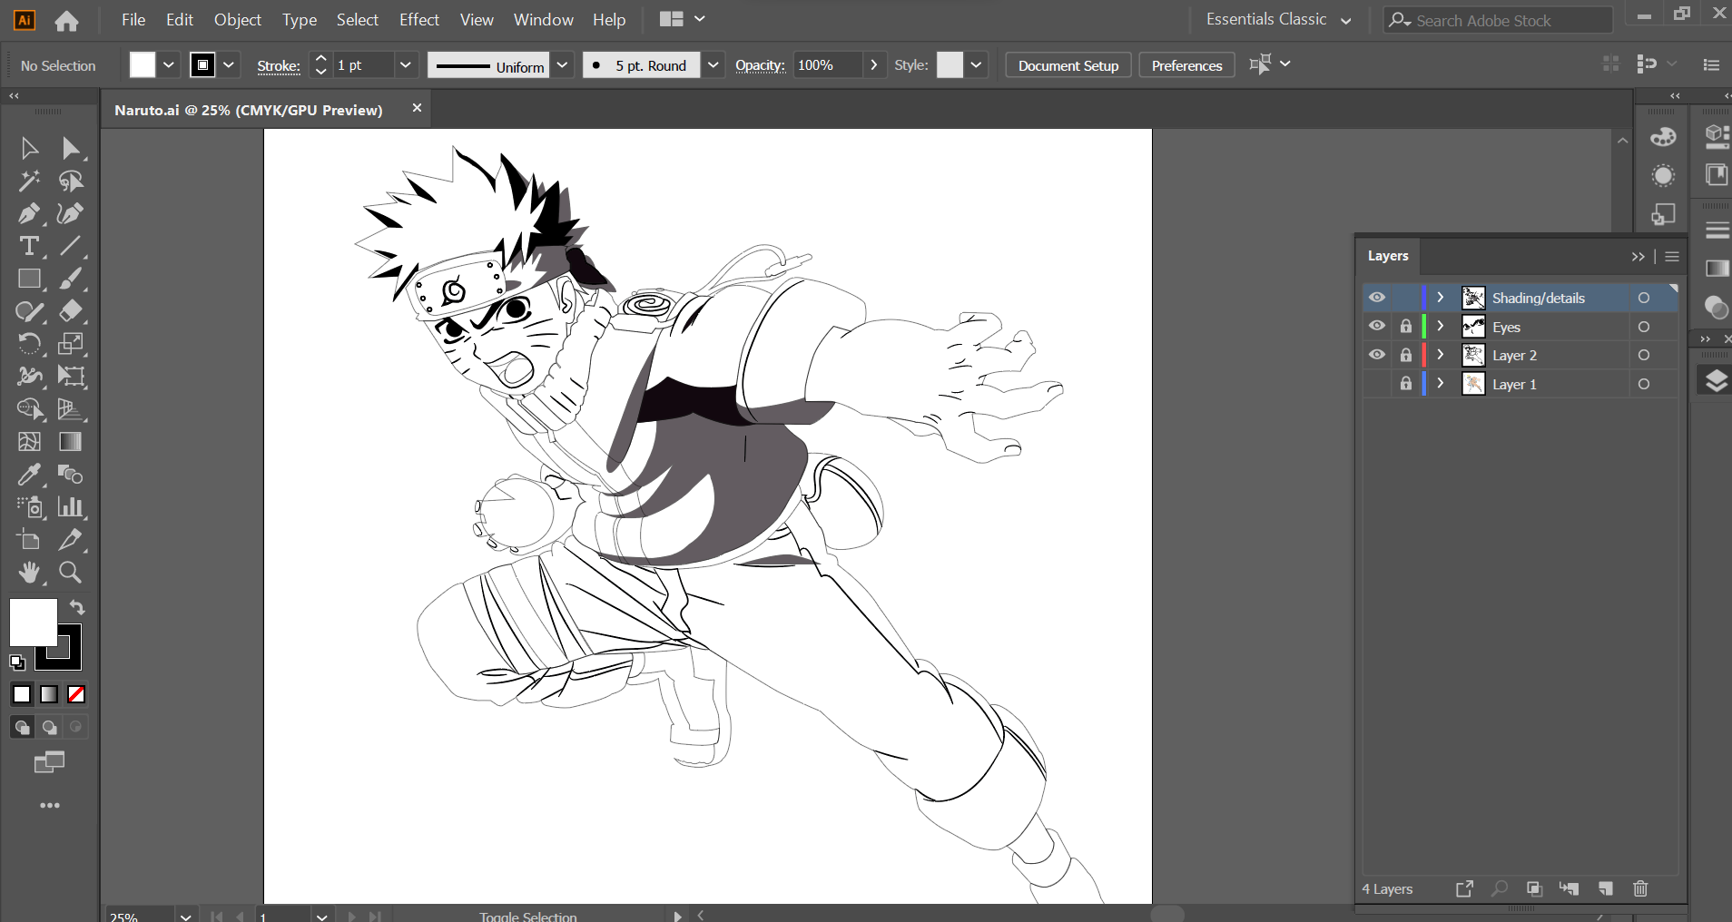Viewport: 1732px width, 922px height.
Task: Open the control bar fill swatch
Action: tap(143, 65)
